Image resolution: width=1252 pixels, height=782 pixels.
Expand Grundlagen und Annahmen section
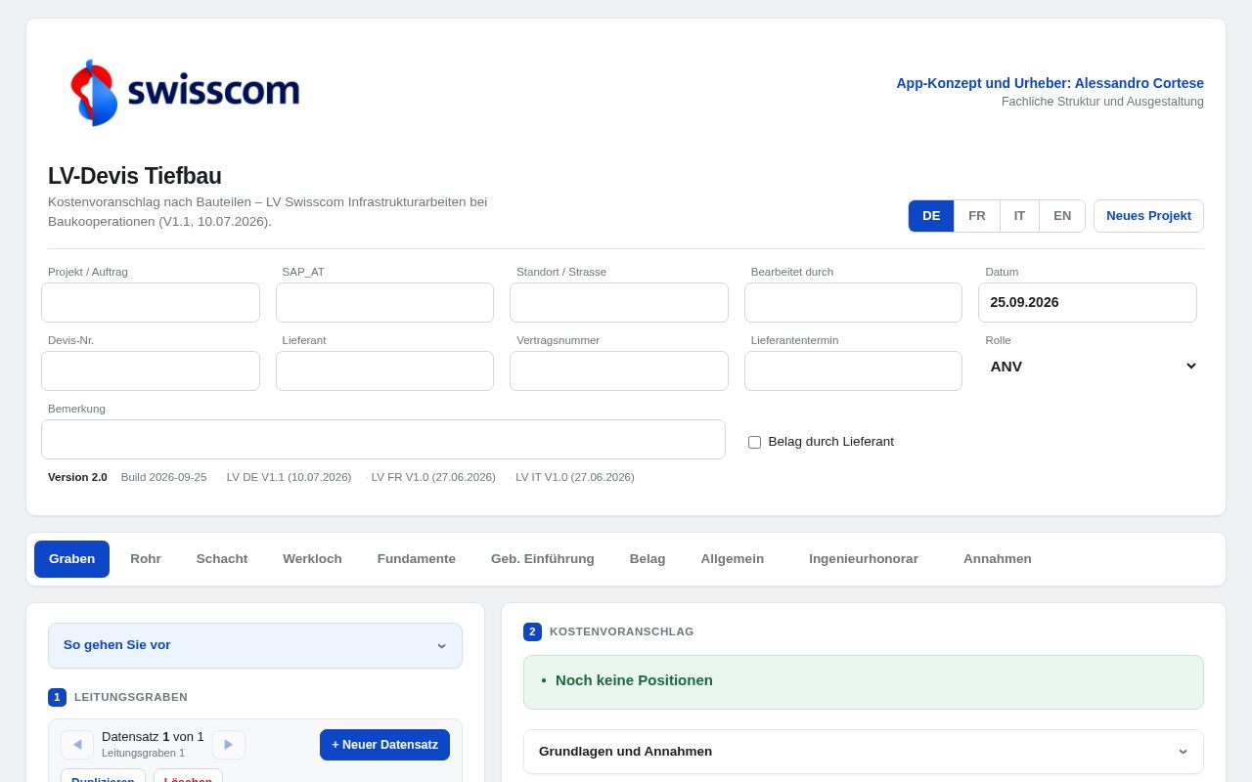click(864, 752)
